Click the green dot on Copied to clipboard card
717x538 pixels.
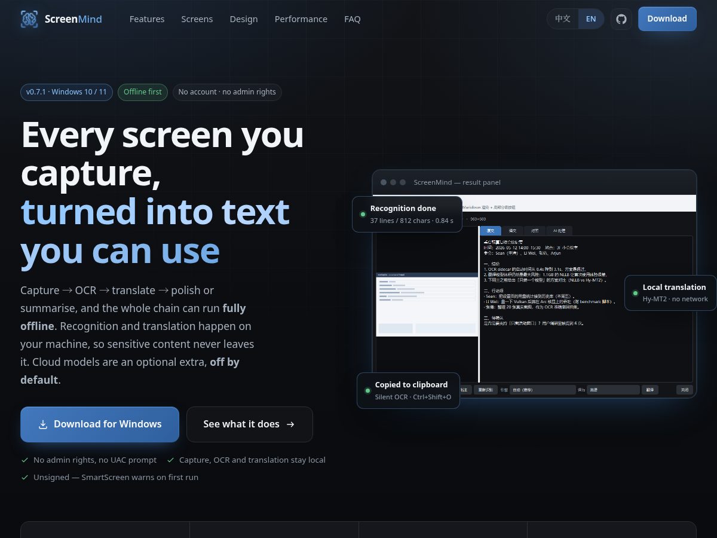click(367, 390)
